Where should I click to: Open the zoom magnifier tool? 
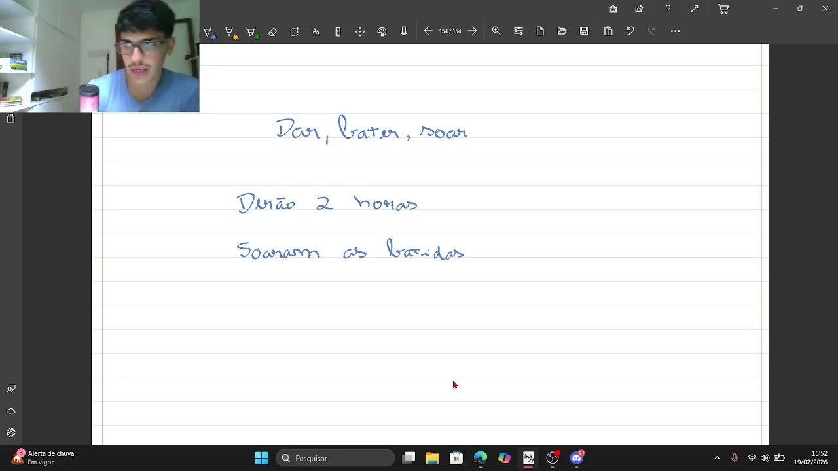496,31
